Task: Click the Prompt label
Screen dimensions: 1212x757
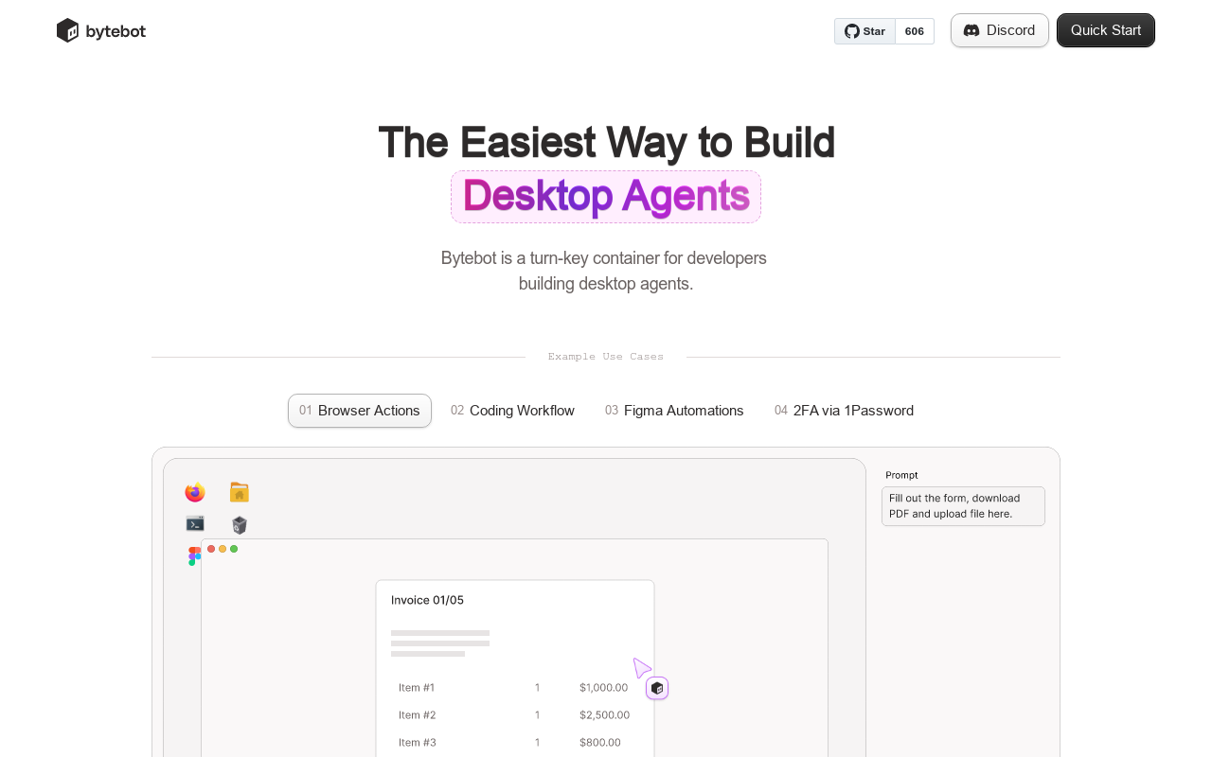Action: (901, 475)
